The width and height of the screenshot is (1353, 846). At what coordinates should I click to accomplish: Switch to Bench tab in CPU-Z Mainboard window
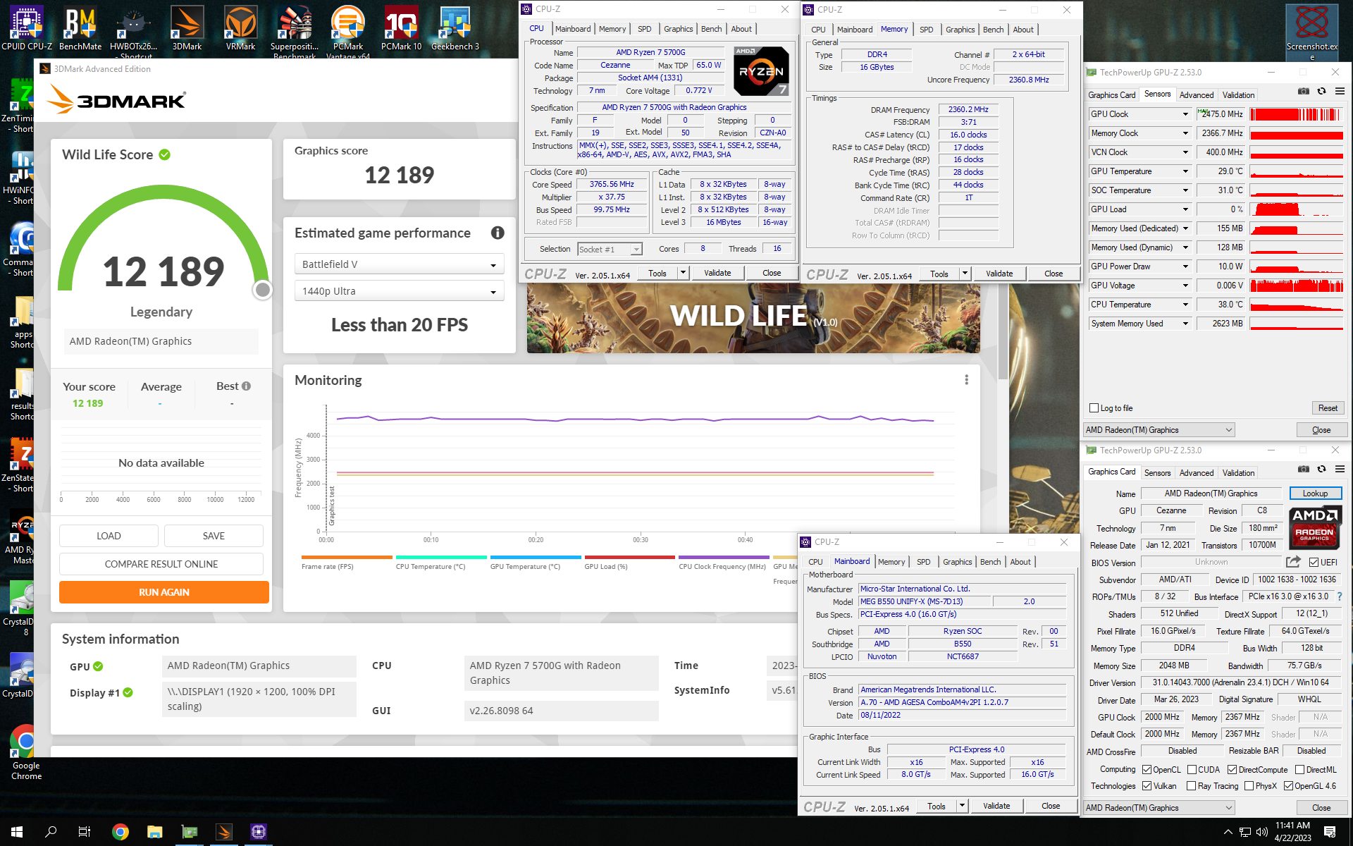(990, 562)
